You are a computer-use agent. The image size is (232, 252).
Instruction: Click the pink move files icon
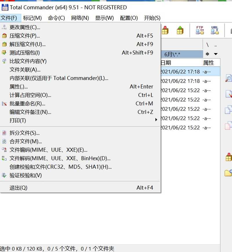[x=229, y=125]
